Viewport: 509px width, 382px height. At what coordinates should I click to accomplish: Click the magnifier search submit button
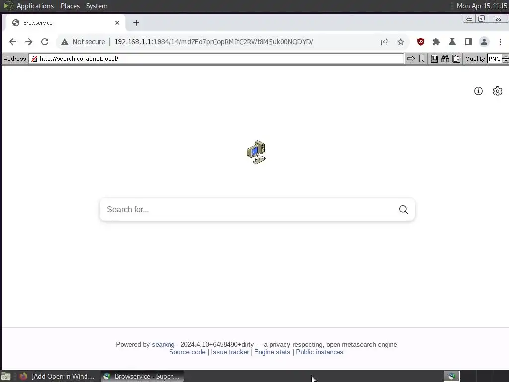403,210
